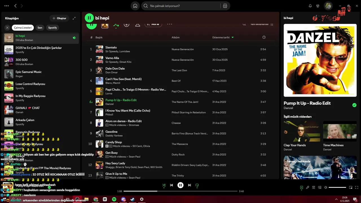The width and height of the screenshot is (361, 203).
Task: Open the Sanatçı hakkında artist card
Action: pyautogui.click(x=320, y=167)
